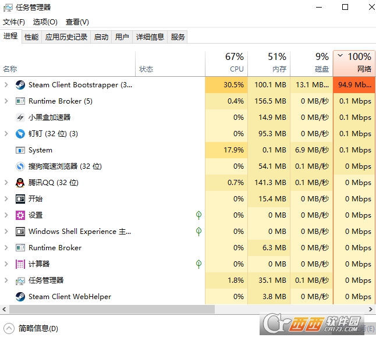Click the horizontal scrollbar thumb
Viewport: 376px width, 341px height.
tap(112, 310)
